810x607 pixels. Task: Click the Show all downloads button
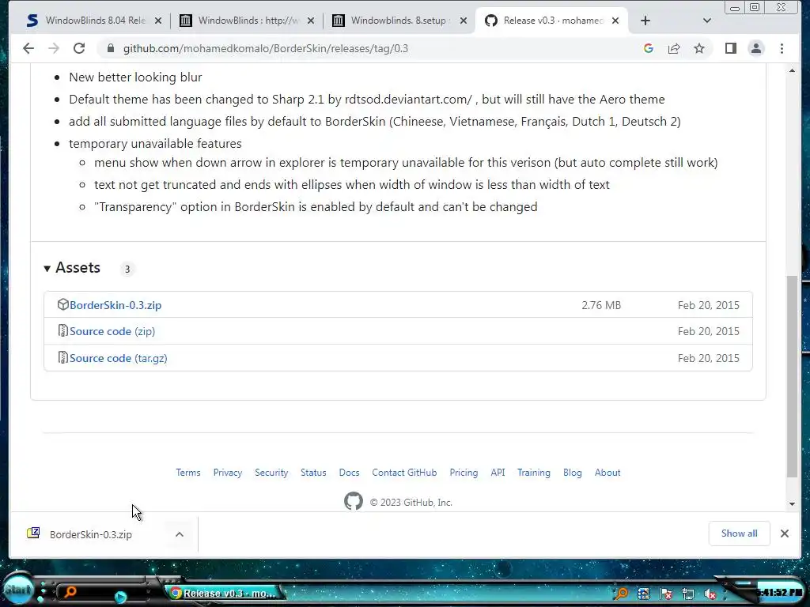pos(739,533)
